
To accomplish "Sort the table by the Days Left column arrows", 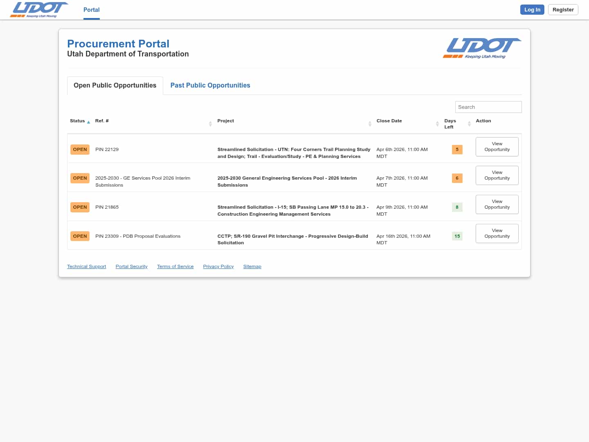I will click(469, 124).
